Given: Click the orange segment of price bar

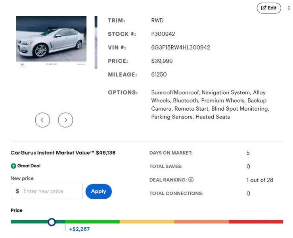Looking at the screenshot, I should coord(201,222).
